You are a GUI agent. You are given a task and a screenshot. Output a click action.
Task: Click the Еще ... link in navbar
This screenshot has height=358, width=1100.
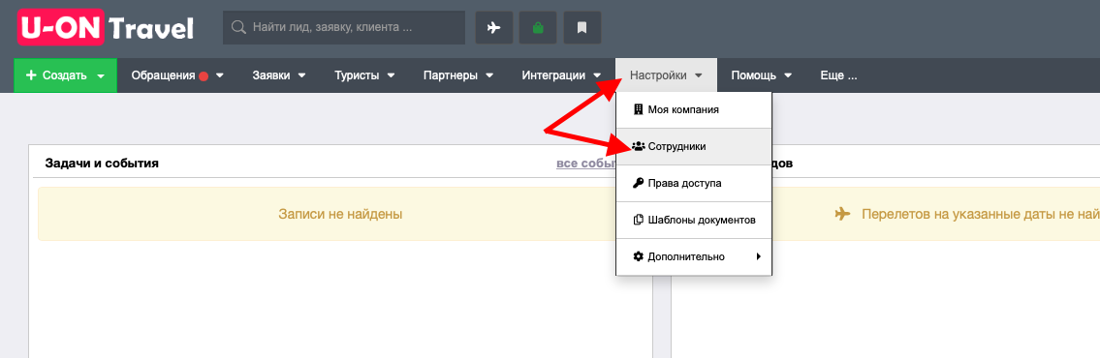[838, 75]
